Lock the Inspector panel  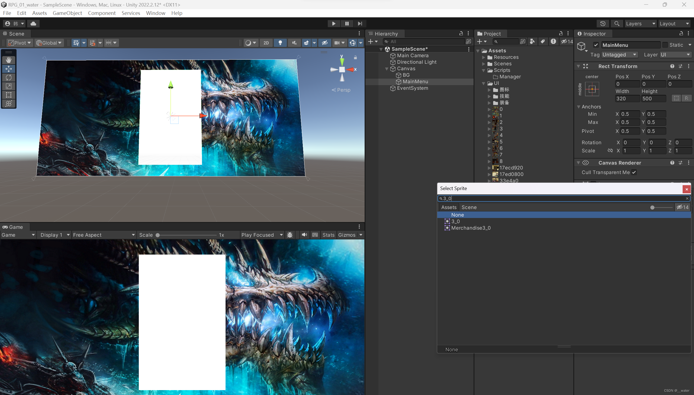click(681, 33)
